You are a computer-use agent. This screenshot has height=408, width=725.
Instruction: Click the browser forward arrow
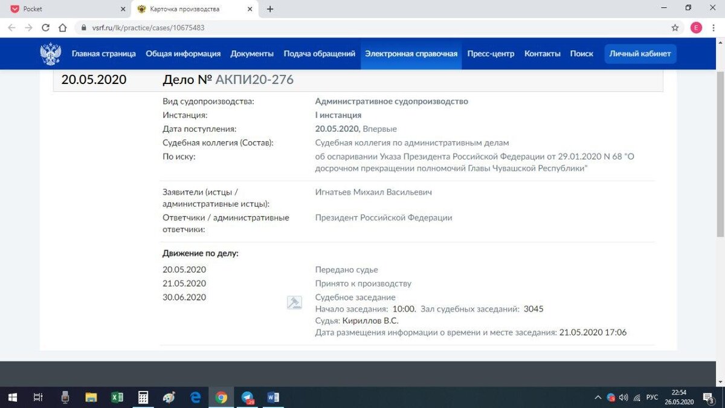(x=28, y=28)
